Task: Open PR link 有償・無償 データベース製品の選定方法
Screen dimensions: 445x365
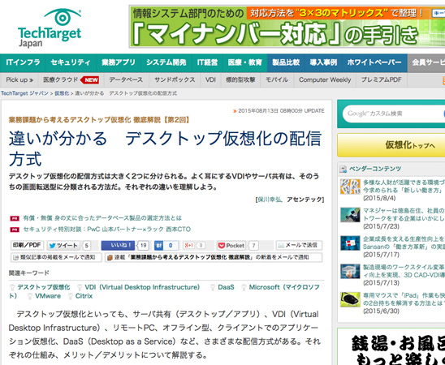Action: point(102,218)
